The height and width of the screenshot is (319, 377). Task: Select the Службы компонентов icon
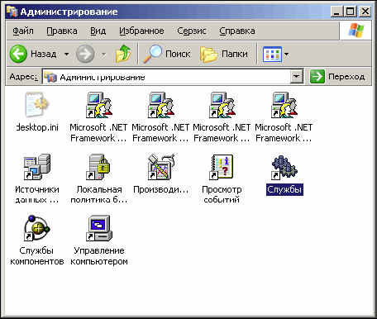pos(37,228)
